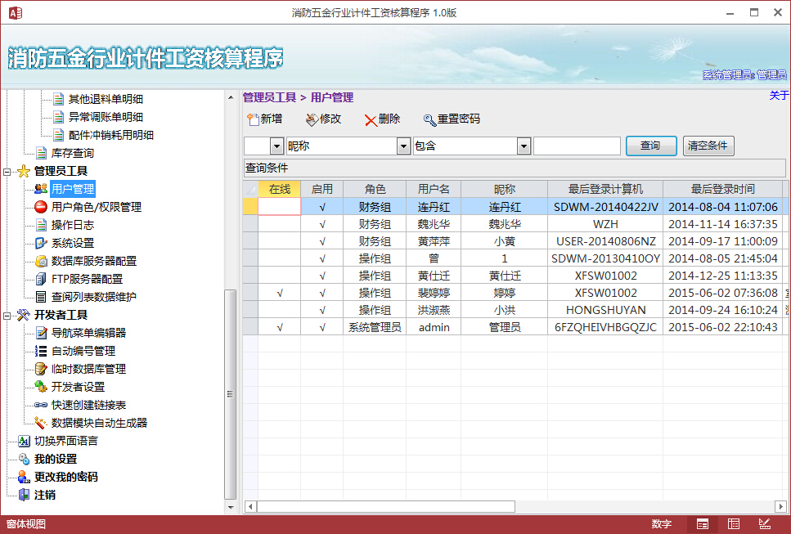Click the horizontal scrollbar right arrow
This screenshot has width=791, height=534.
pos(780,506)
